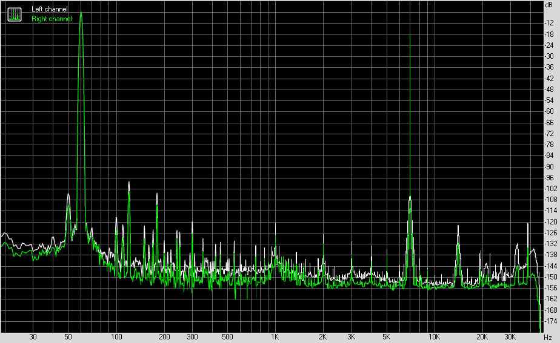Select the -36 dB scale value

pos(549,67)
